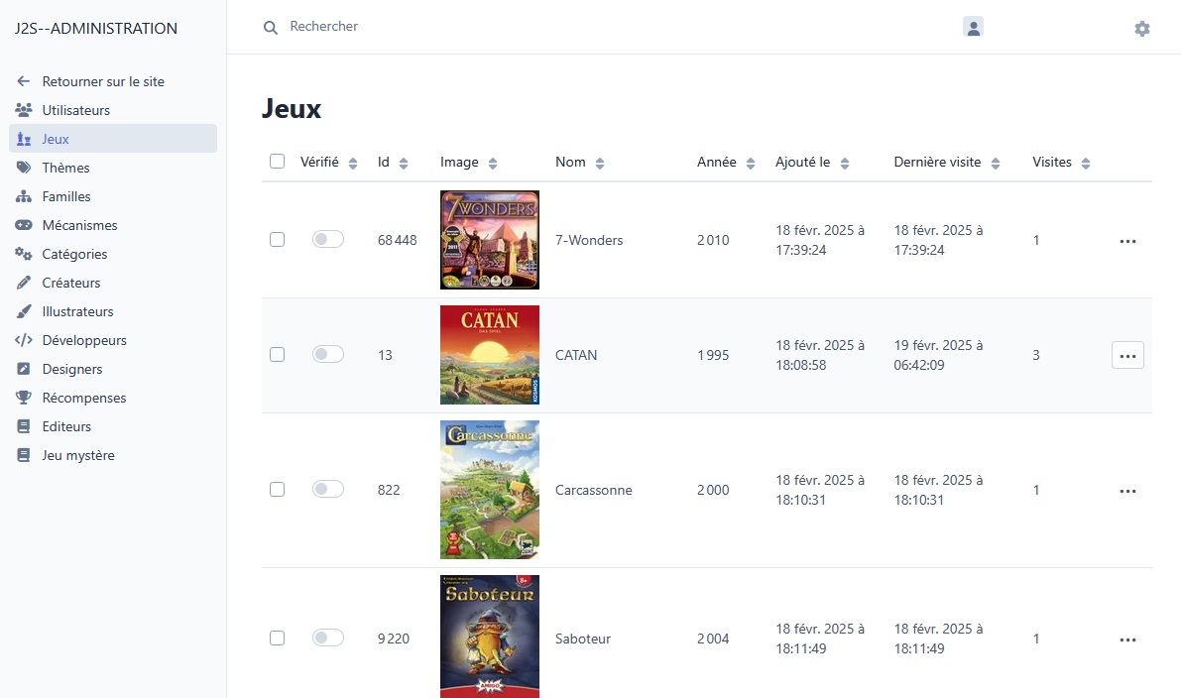Check the checkbox on the Carcassonne row

[x=277, y=489]
